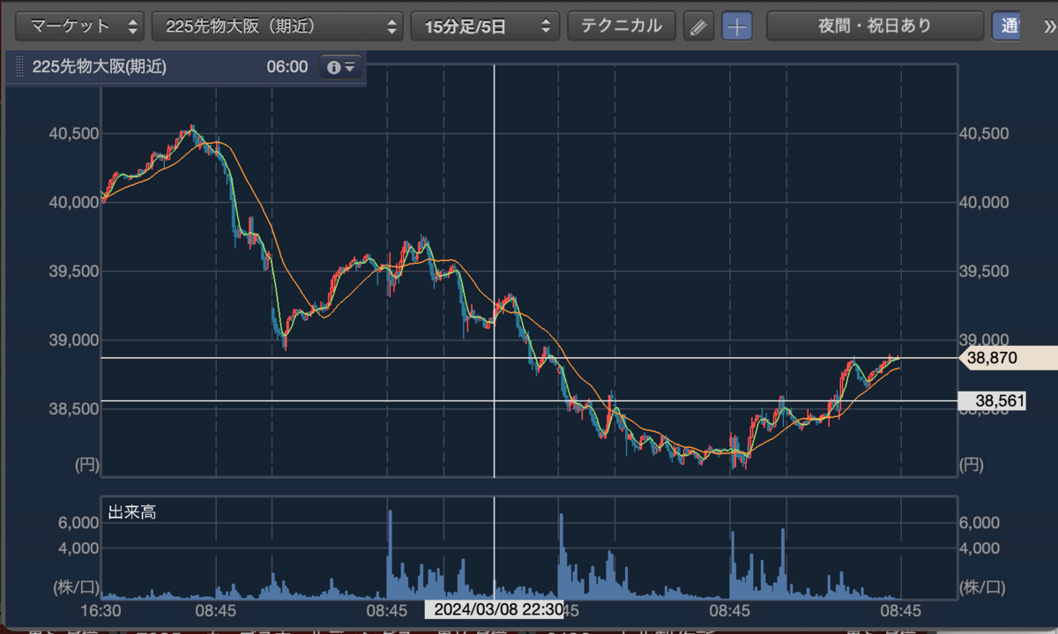Viewport: 1058px width, 634px height.
Task: Click the テクニカル button
Action: [622, 26]
